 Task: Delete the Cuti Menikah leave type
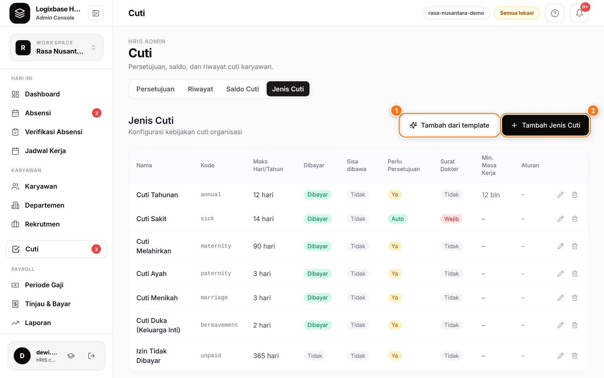coord(574,298)
